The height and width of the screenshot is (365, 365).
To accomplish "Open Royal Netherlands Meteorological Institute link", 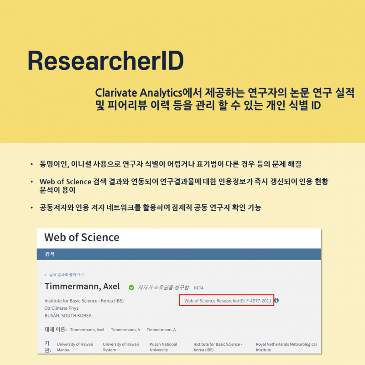I will 286,347.
